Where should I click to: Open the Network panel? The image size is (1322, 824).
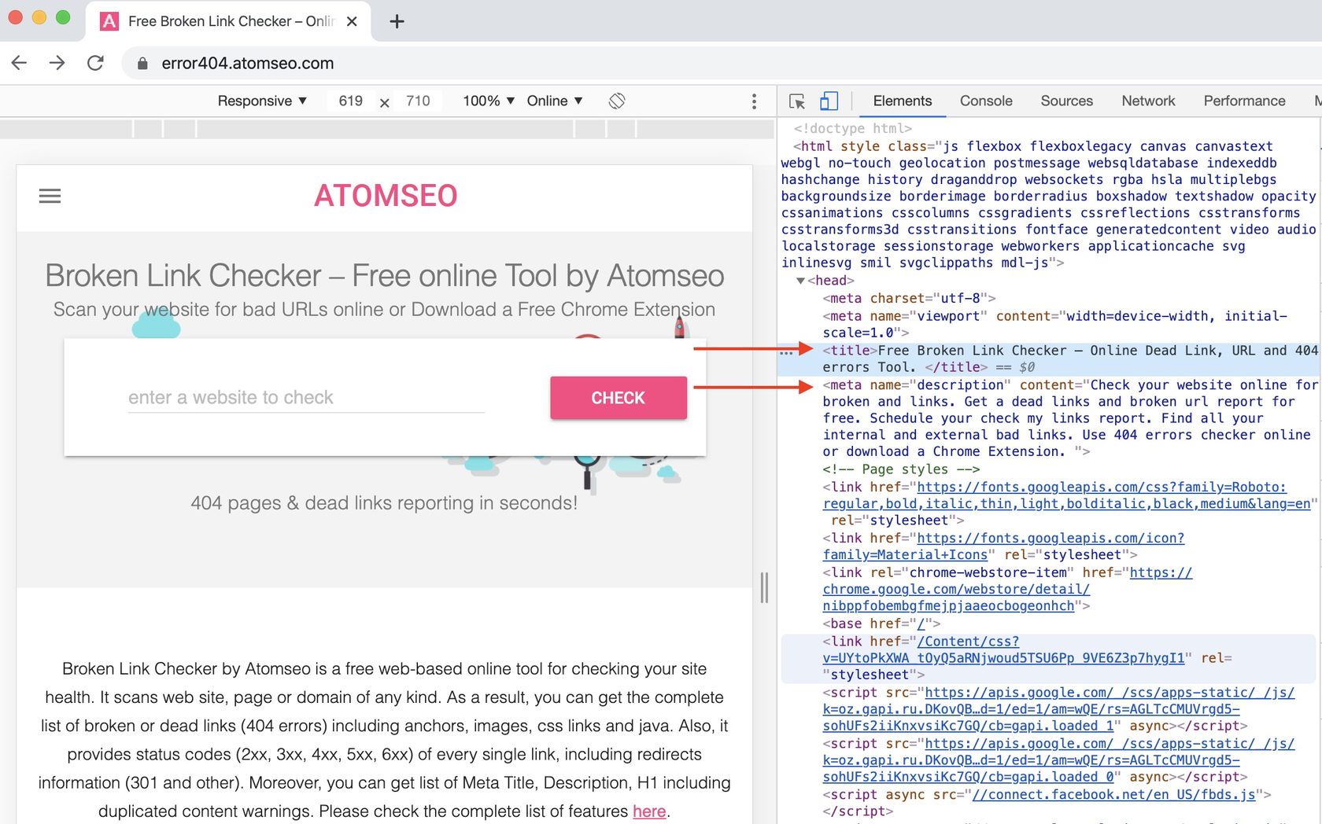[1148, 101]
